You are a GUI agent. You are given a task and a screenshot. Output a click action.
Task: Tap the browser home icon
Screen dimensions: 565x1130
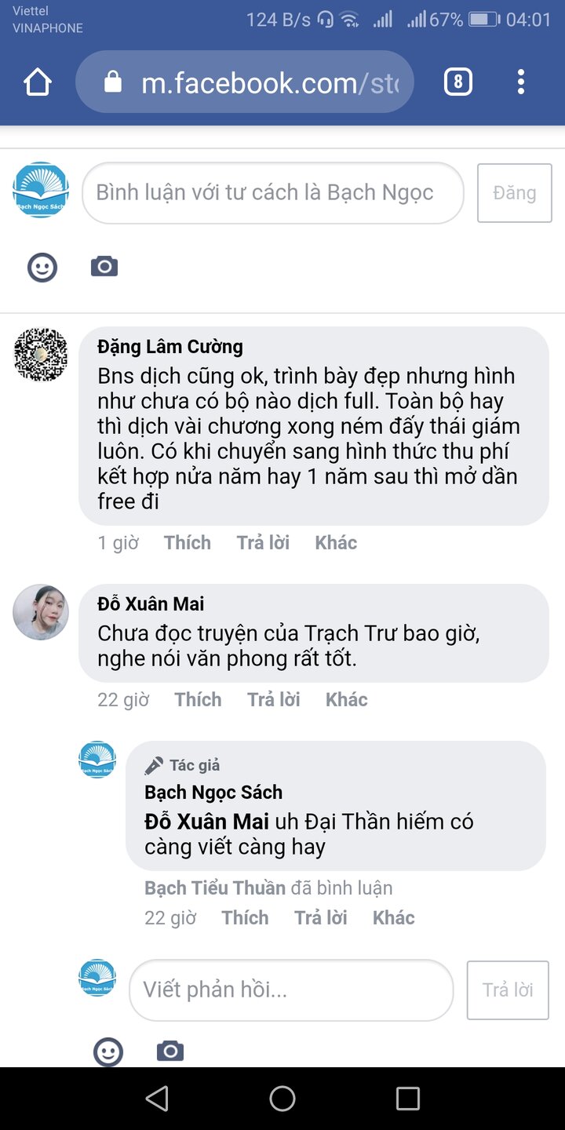point(37,81)
